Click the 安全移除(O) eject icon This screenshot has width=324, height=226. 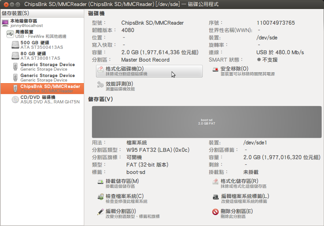(x=215, y=69)
